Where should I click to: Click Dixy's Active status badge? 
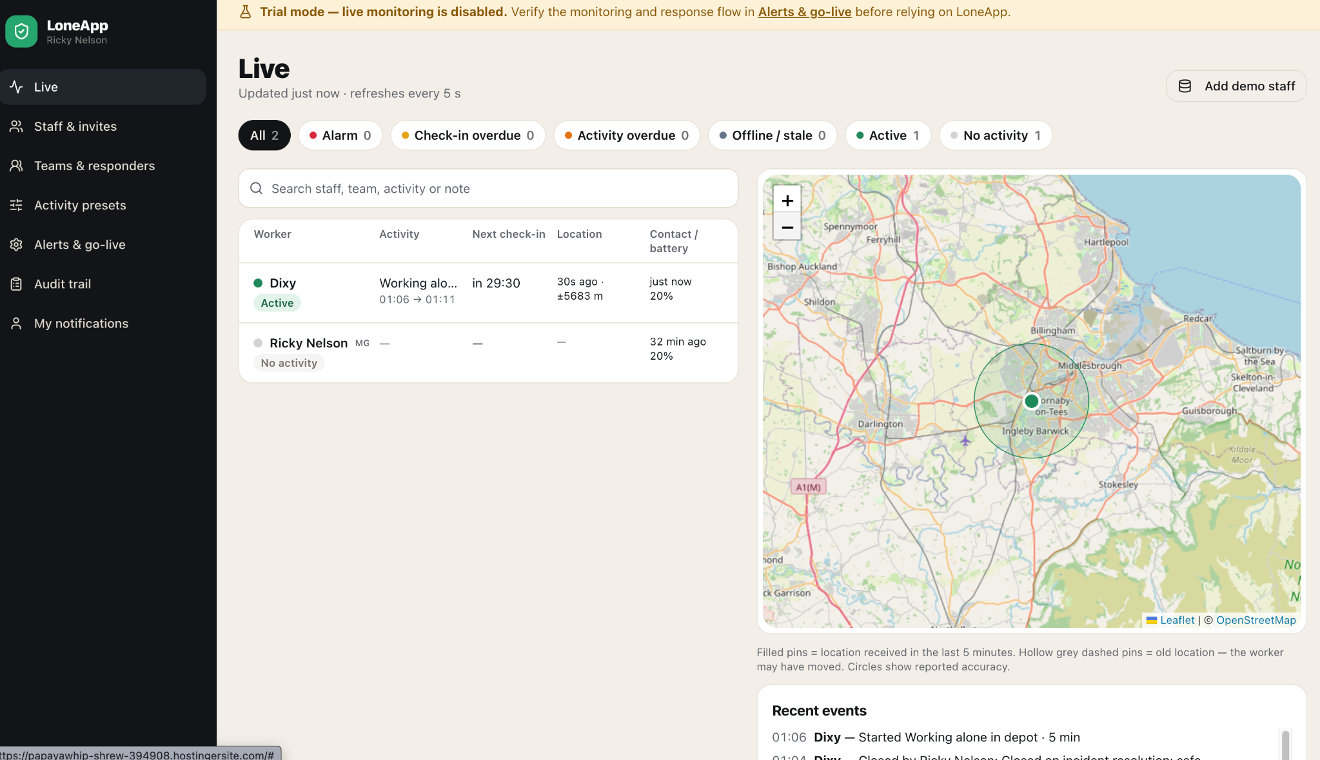tap(277, 303)
